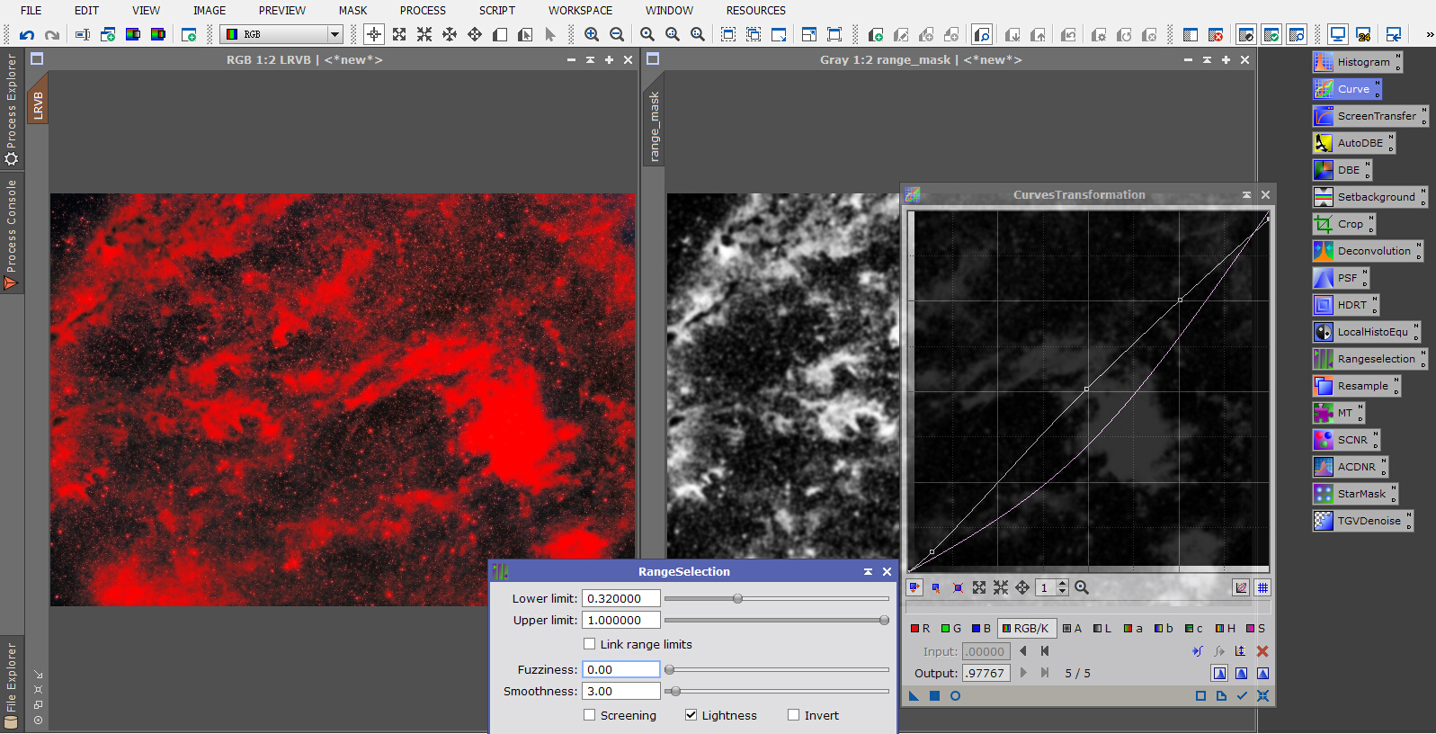Launch the ACDNR process icon
1436x734 pixels.
coord(1351,467)
